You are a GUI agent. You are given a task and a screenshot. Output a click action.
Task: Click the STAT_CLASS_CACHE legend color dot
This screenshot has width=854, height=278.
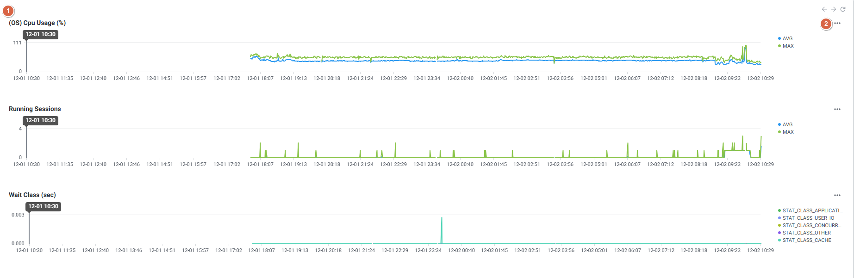(x=779, y=241)
